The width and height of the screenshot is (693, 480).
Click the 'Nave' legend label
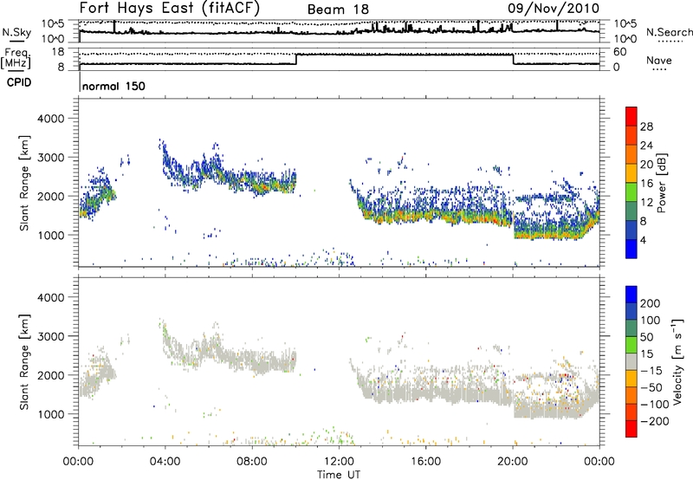(659, 60)
